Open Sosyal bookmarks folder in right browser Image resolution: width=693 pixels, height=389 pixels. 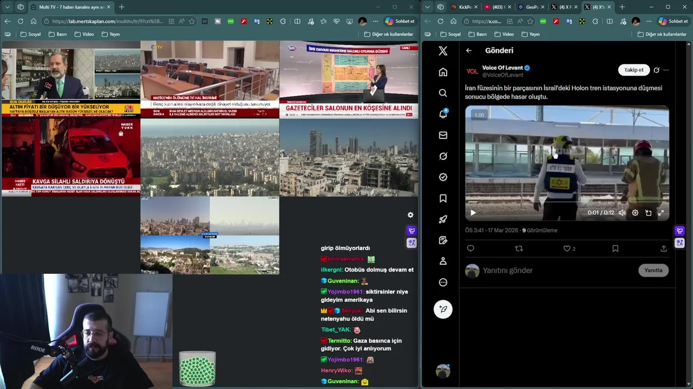(450, 34)
